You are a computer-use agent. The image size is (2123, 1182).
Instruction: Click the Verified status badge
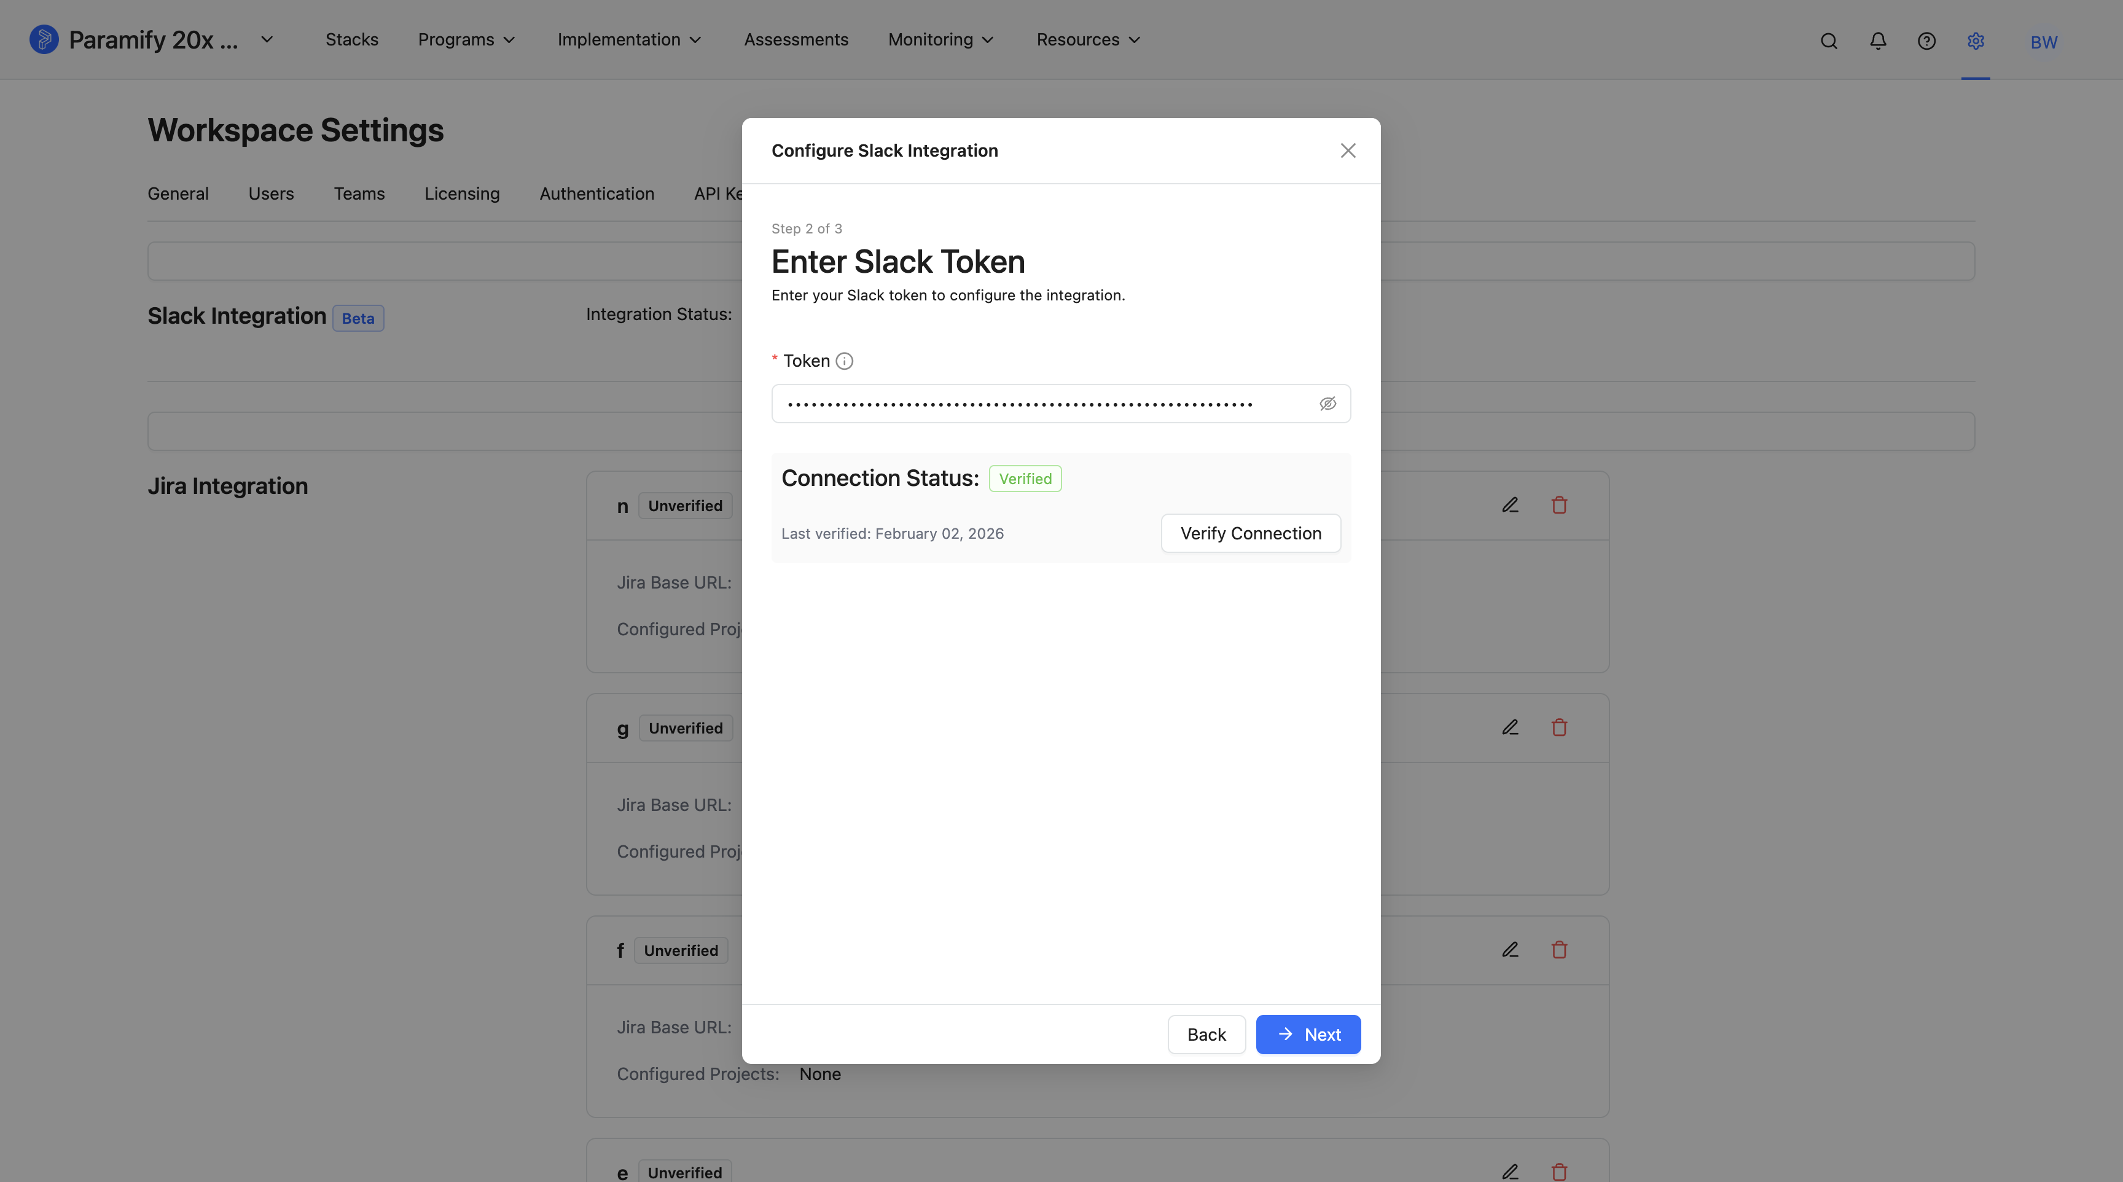tap(1025, 479)
